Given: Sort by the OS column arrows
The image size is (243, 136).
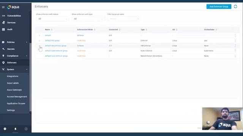Looking at the screenshot, I should click(x=177, y=29).
